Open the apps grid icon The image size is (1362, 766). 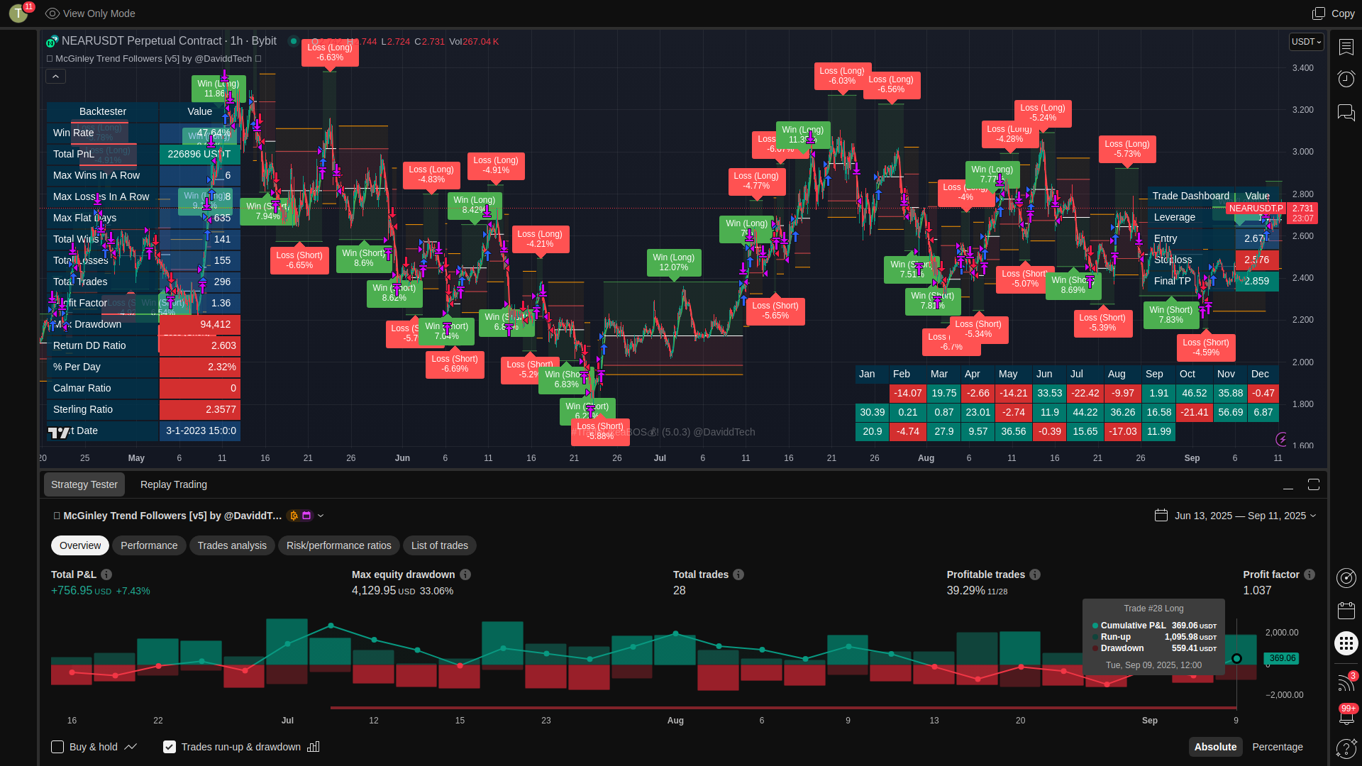pyautogui.click(x=1346, y=643)
